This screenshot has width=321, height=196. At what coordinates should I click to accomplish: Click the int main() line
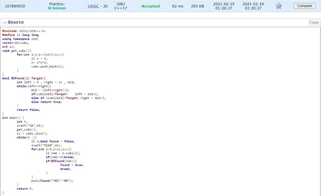point(13,118)
